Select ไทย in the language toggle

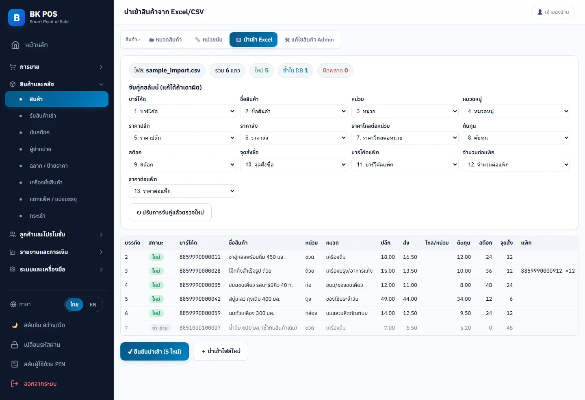pos(74,304)
